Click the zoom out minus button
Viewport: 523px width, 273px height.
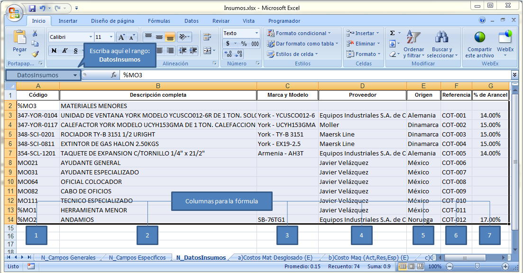pyautogui.click(x=450, y=266)
